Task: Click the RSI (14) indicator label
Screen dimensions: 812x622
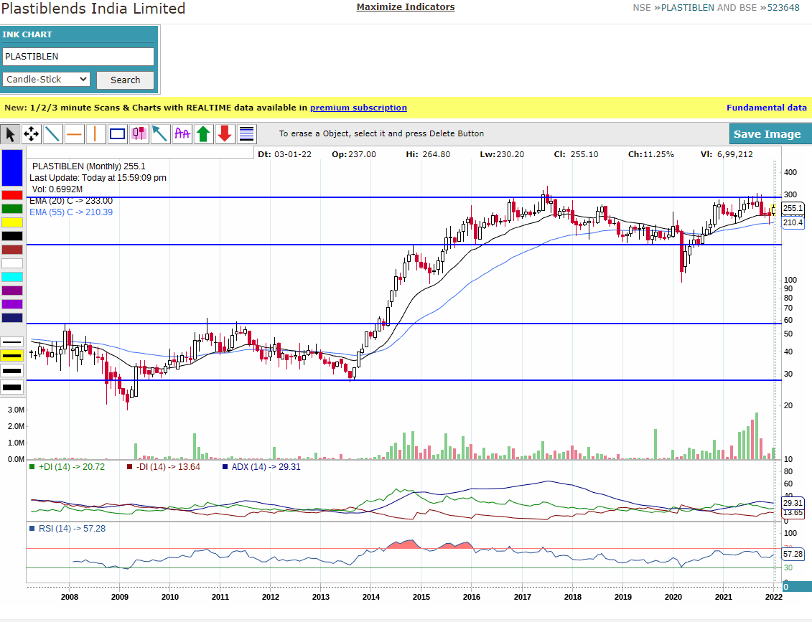Action: coord(67,528)
